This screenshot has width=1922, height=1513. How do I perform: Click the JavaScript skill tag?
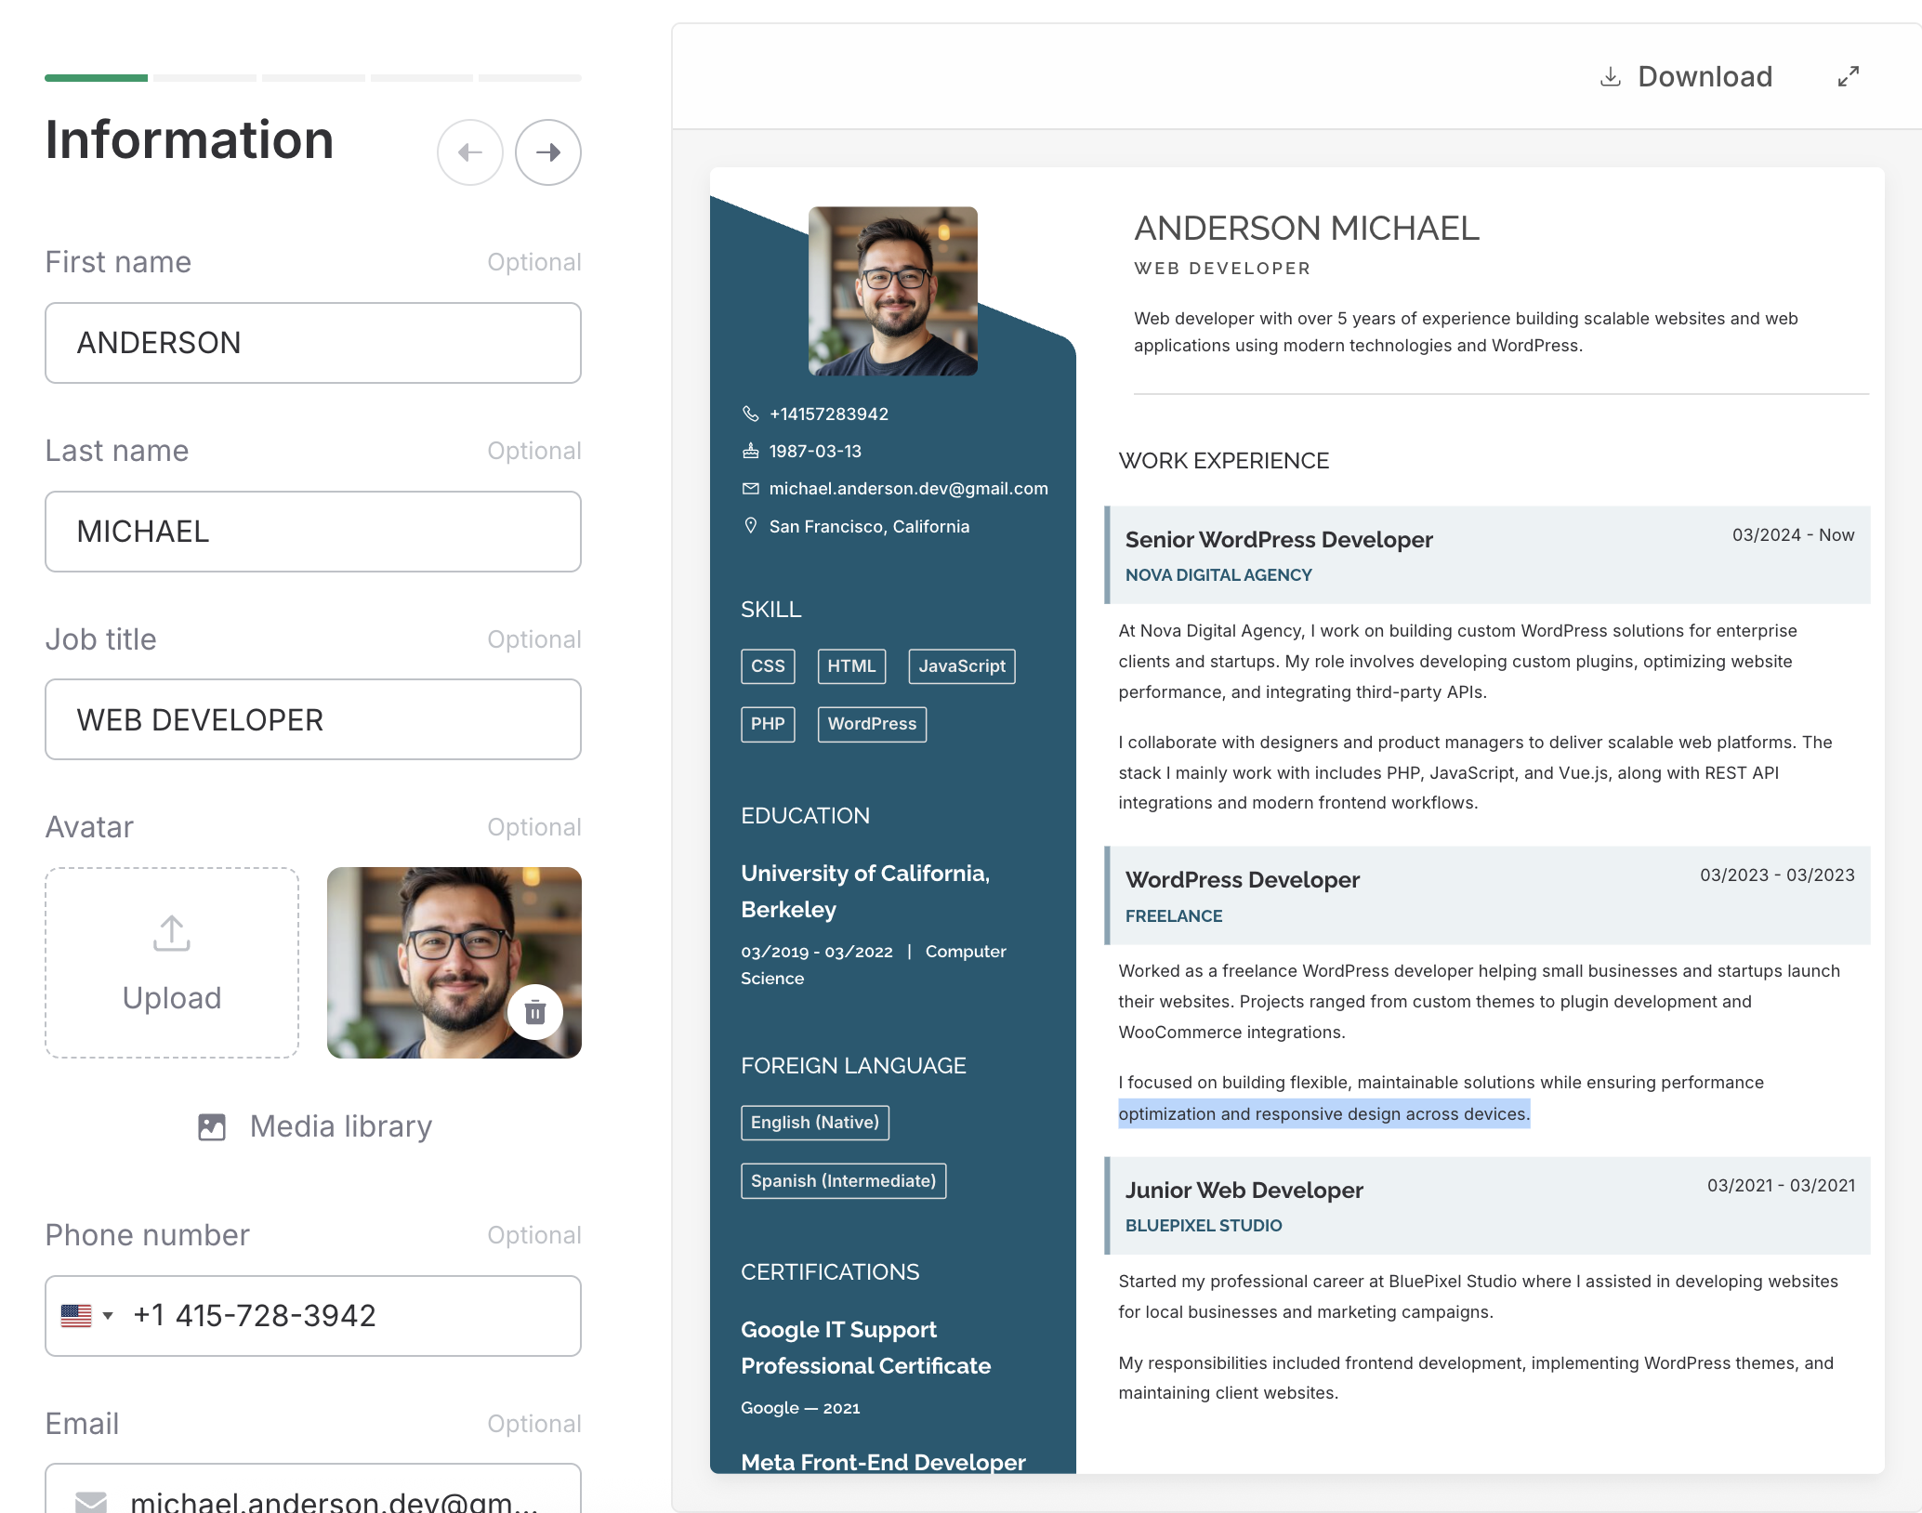click(961, 666)
